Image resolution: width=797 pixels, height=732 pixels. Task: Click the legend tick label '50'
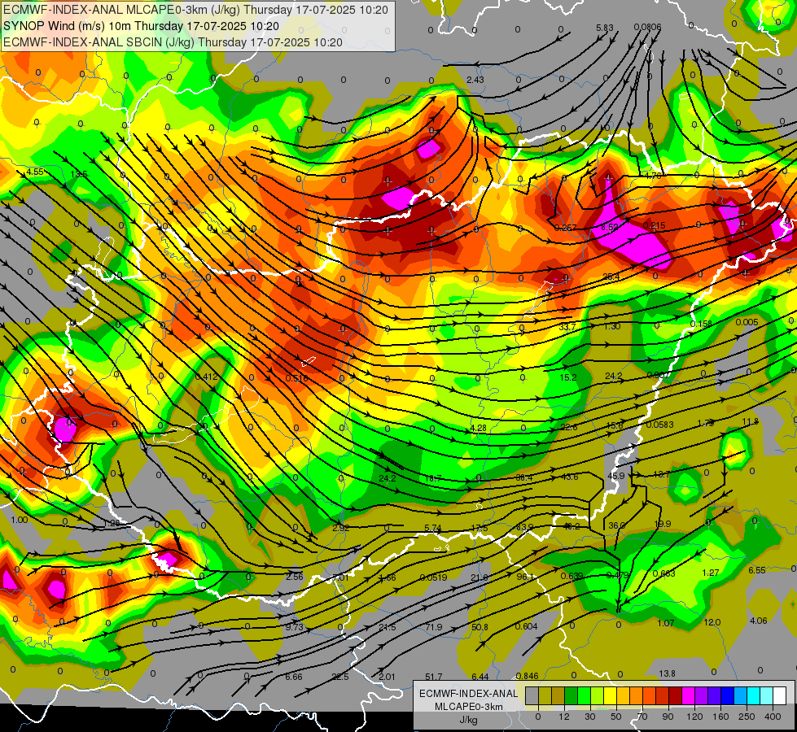(616, 717)
